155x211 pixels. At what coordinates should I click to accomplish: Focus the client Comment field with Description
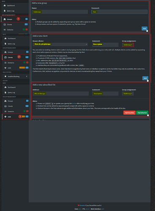pyautogui.click(x=105, y=44)
